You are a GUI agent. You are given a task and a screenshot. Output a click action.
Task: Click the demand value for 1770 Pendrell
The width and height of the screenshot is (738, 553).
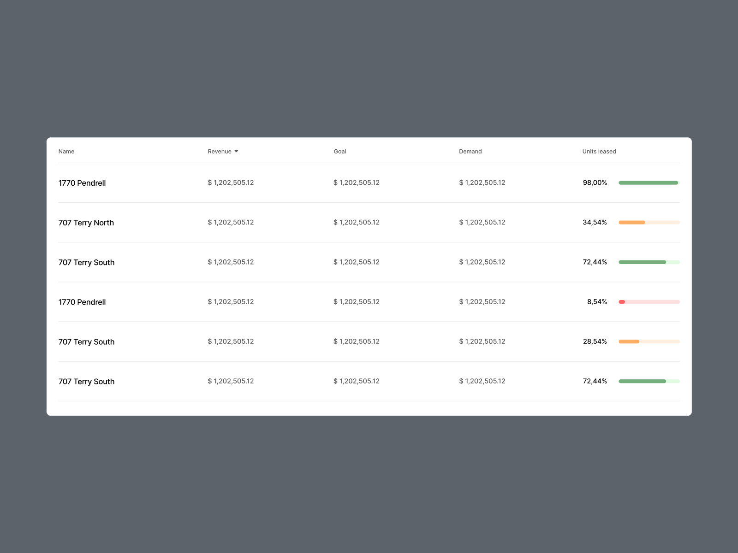click(x=482, y=182)
